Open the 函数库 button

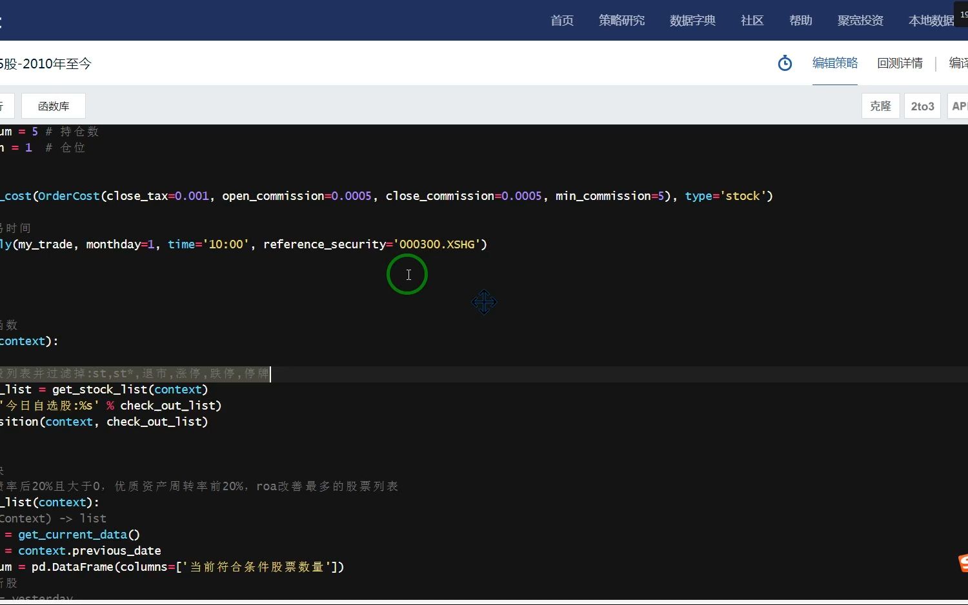point(54,106)
